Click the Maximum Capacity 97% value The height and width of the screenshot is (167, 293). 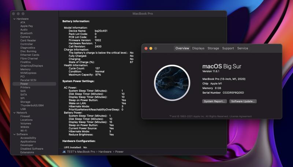coord(98,75)
